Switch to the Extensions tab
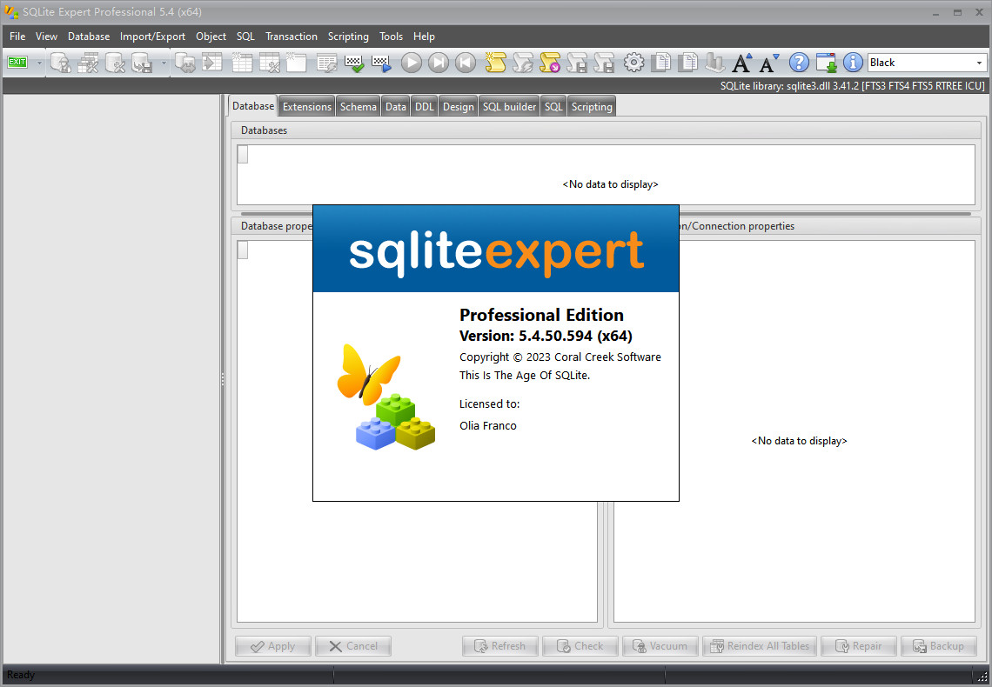992x687 pixels. click(x=307, y=107)
